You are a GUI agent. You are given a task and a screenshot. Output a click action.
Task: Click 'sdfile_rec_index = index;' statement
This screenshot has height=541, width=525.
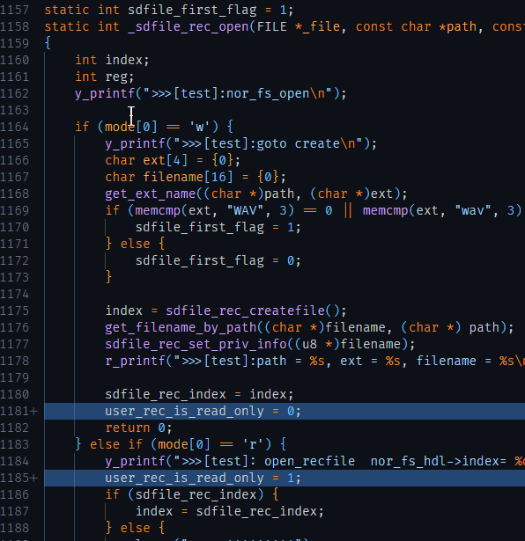199,394
